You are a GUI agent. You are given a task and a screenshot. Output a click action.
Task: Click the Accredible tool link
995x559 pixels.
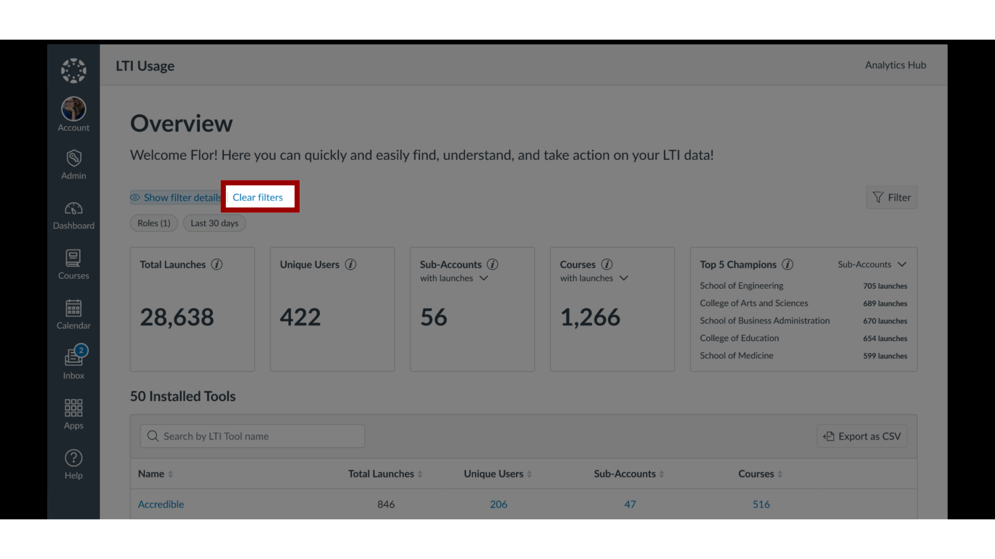click(x=160, y=504)
